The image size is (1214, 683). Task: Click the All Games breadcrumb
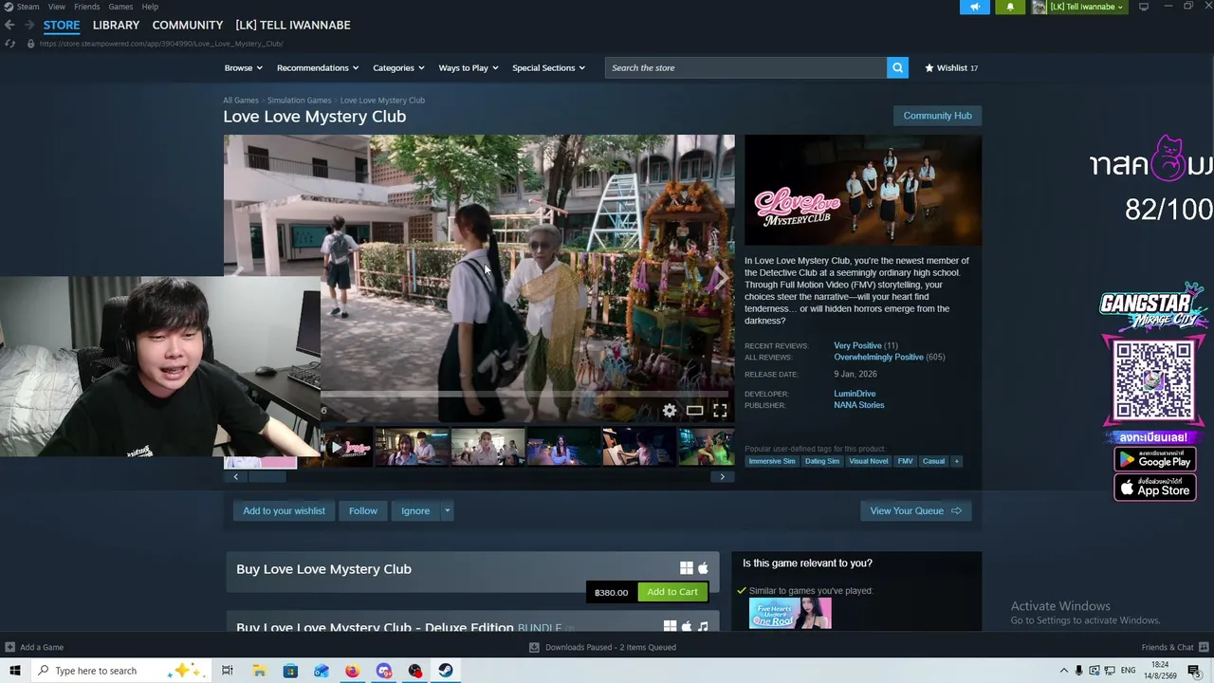pyautogui.click(x=241, y=100)
